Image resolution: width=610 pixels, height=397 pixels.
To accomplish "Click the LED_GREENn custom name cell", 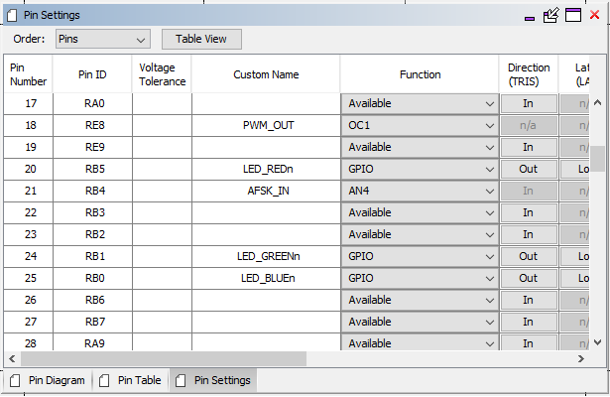I will click(x=266, y=256).
